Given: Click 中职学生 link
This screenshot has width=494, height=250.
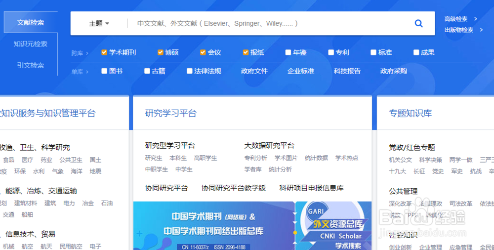Looking at the screenshot, I should tap(156, 169).
